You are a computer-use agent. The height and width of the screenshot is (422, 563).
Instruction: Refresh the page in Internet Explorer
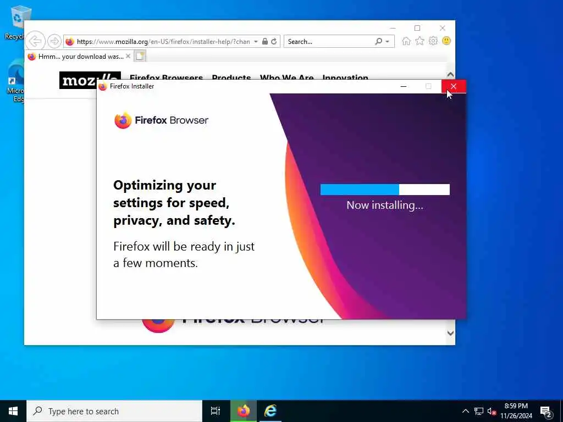pyautogui.click(x=274, y=41)
